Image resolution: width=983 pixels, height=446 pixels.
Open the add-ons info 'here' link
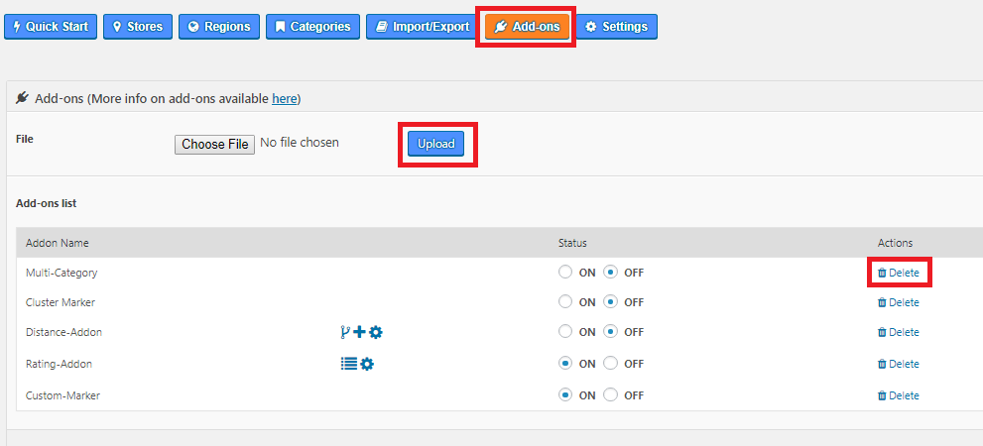click(284, 98)
